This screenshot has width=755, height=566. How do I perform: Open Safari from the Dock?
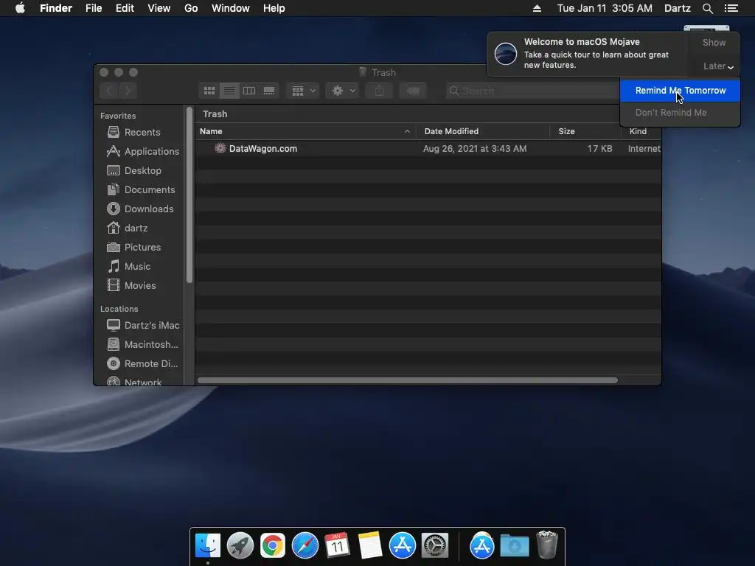pyautogui.click(x=305, y=546)
